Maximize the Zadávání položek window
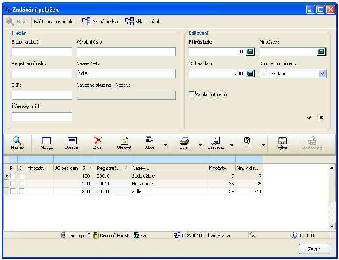This screenshot has height=260, width=339. (x=321, y=9)
